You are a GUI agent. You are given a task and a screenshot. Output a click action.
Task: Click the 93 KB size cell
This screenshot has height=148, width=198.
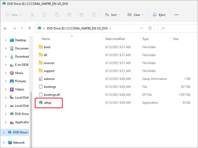186,103
